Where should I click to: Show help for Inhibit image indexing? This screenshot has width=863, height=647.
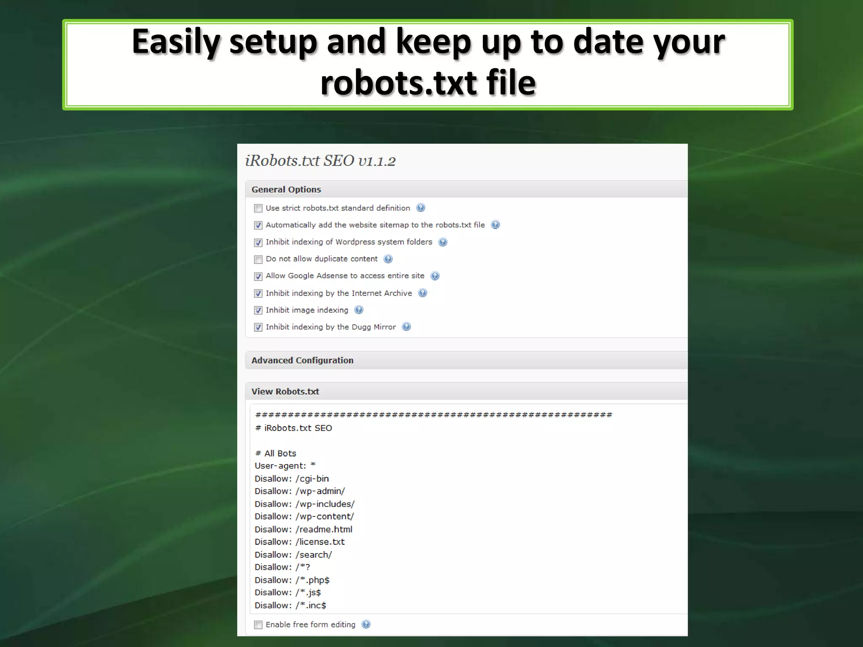click(x=359, y=310)
